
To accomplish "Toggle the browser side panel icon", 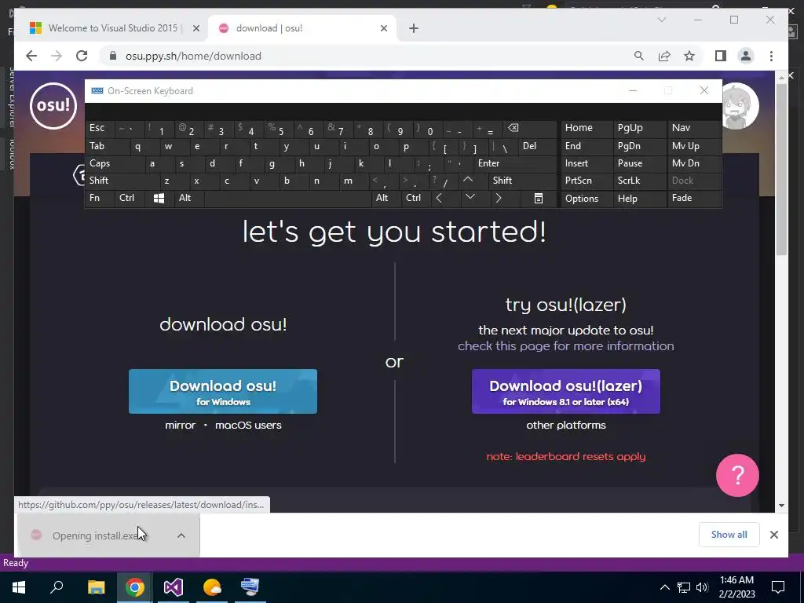I will tap(721, 56).
